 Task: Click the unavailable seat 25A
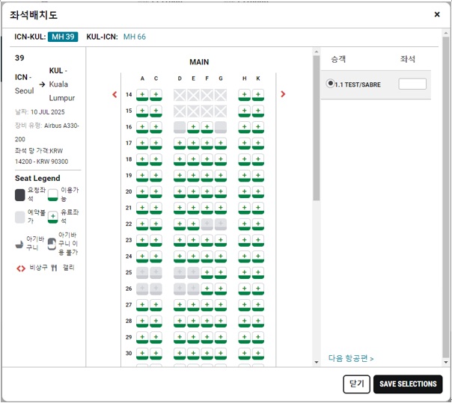pyautogui.click(x=142, y=272)
